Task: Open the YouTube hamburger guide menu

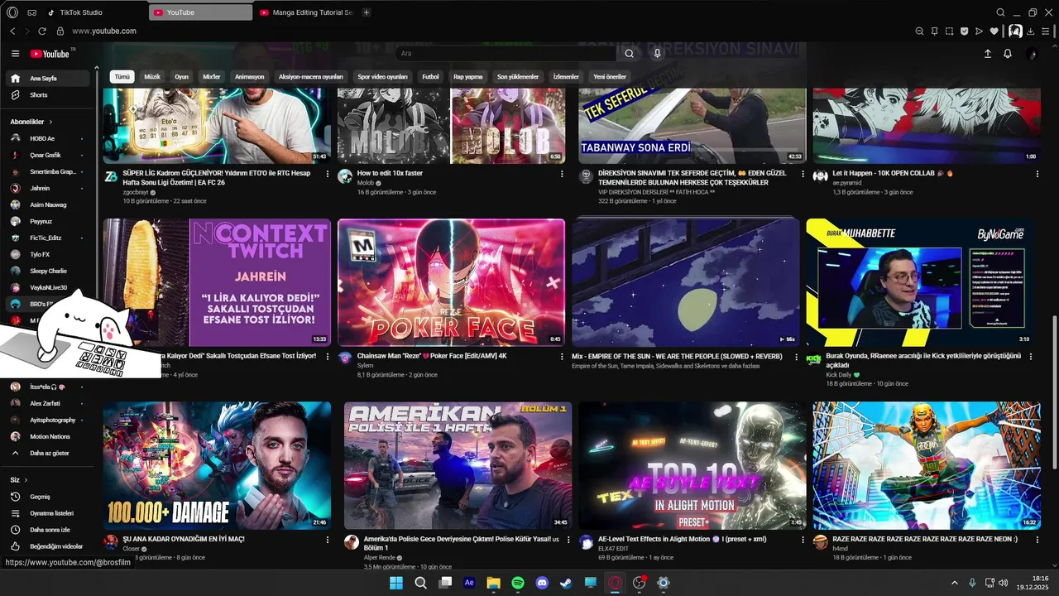Action: point(15,54)
